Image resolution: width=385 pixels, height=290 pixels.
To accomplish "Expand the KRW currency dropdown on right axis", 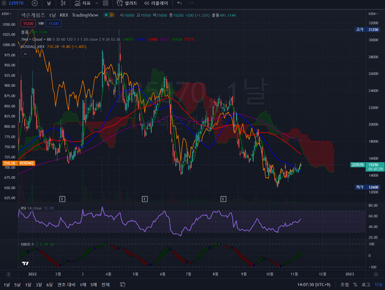I will [x=373, y=14].
